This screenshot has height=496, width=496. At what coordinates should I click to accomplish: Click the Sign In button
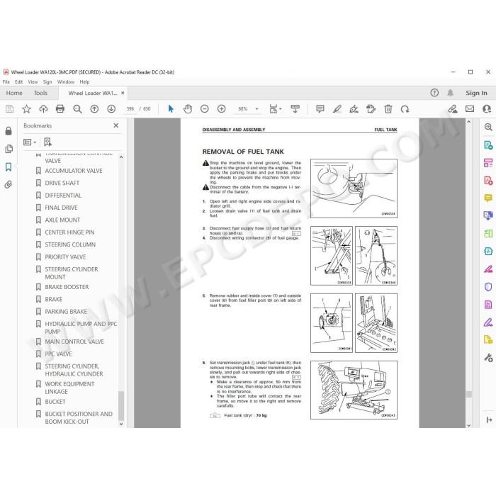[476, 93]
